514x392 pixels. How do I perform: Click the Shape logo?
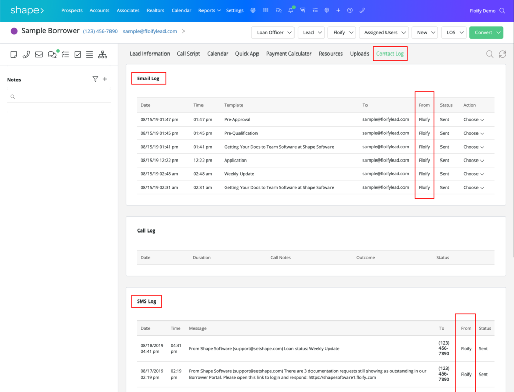coord(27,10)
